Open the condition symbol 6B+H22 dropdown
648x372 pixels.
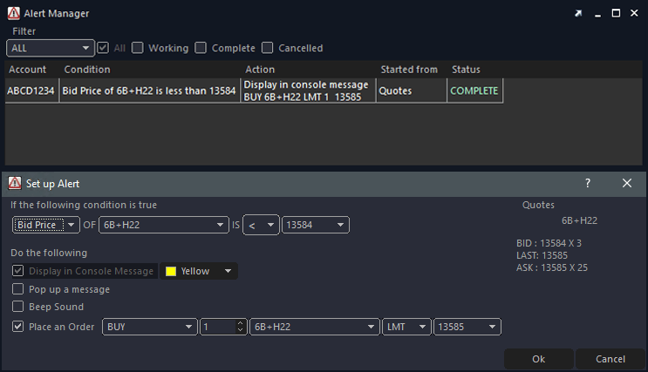coord(164,225)
